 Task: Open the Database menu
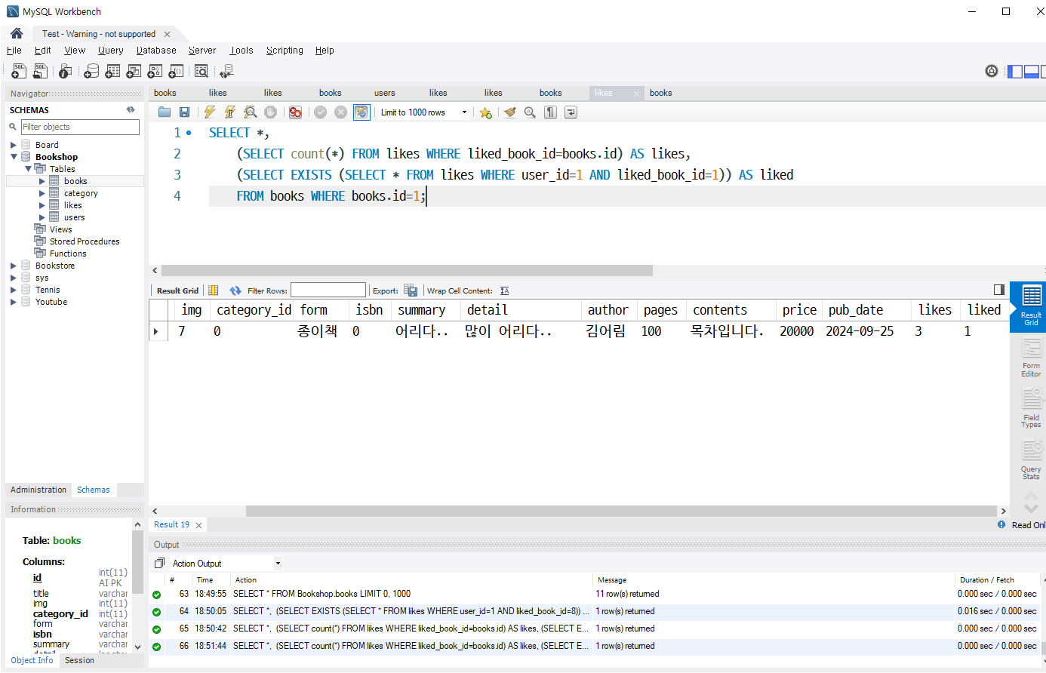[x=156, y=51]
